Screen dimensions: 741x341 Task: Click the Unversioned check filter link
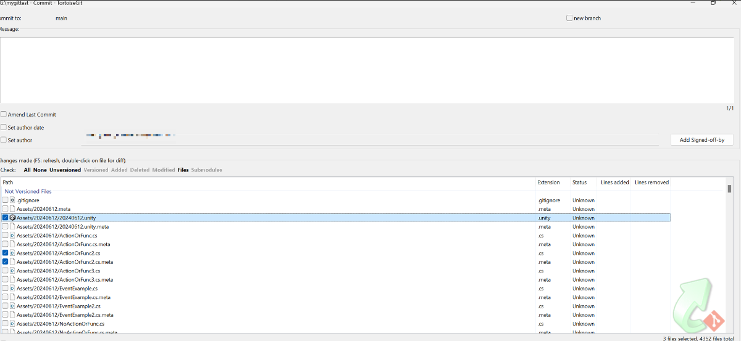[x=65, y=170]
